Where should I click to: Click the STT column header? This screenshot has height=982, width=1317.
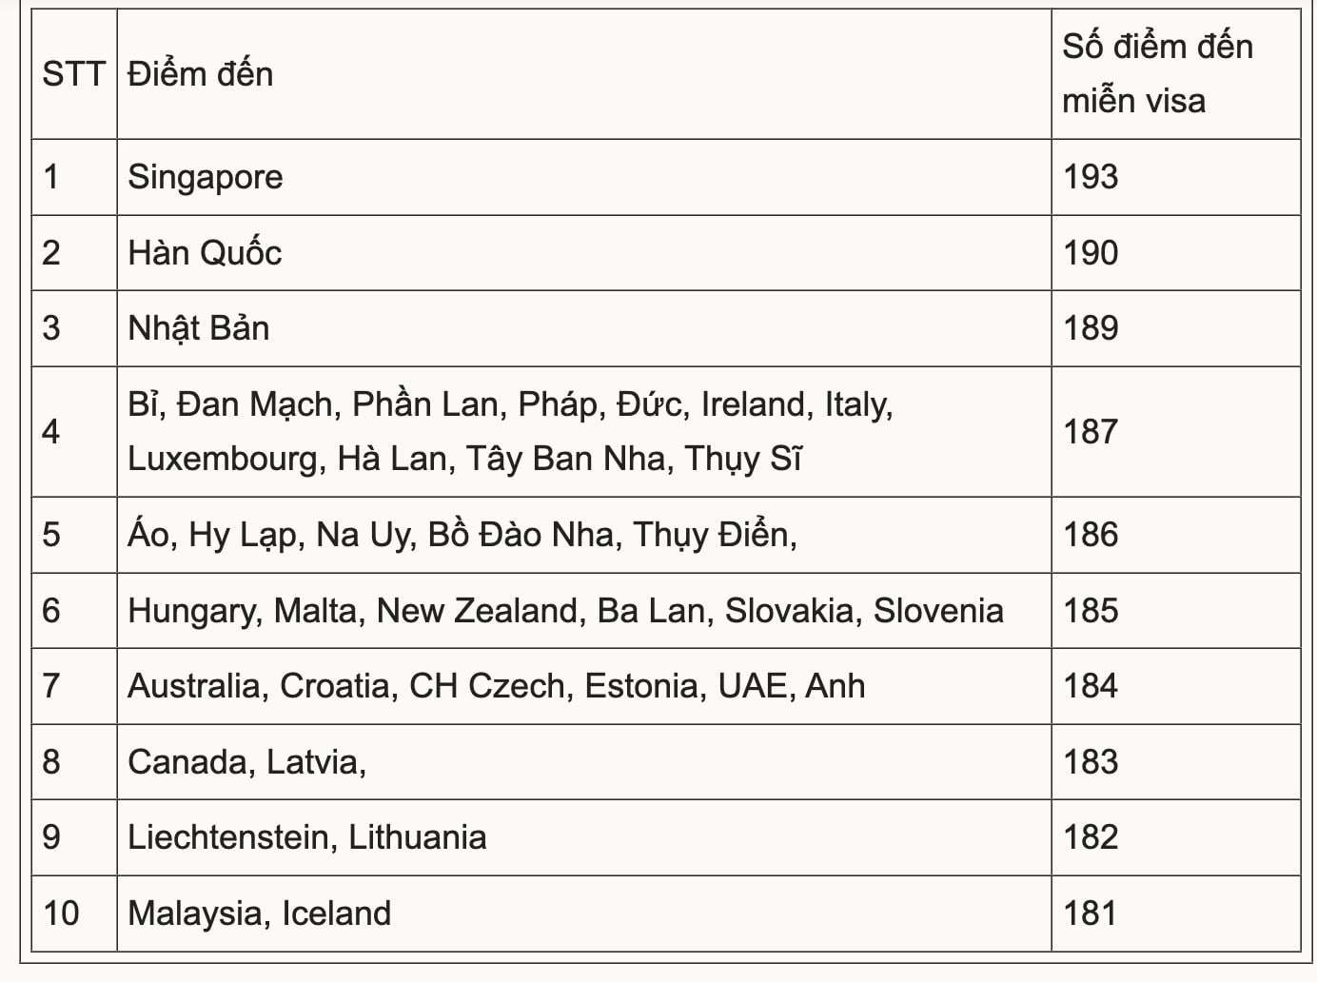pos(73,74)
